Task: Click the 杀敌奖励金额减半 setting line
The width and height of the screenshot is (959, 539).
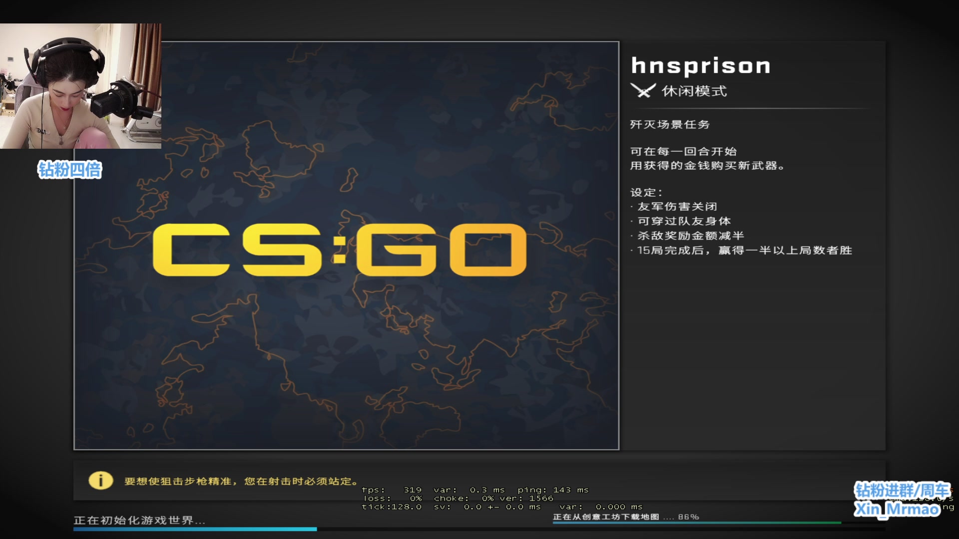Action: (x=687, y=236)
